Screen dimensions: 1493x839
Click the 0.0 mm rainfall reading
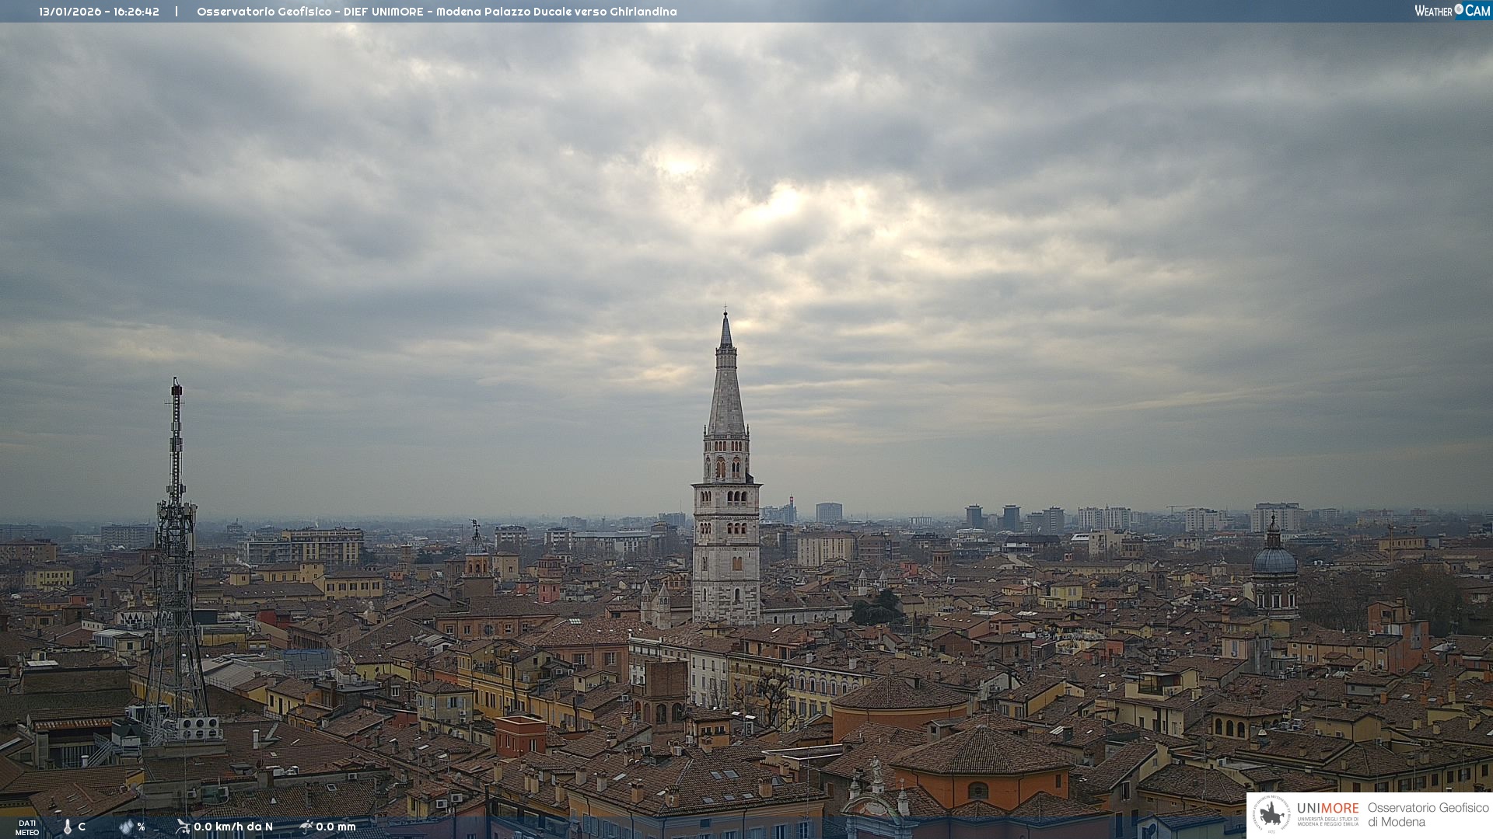[336, 827]
